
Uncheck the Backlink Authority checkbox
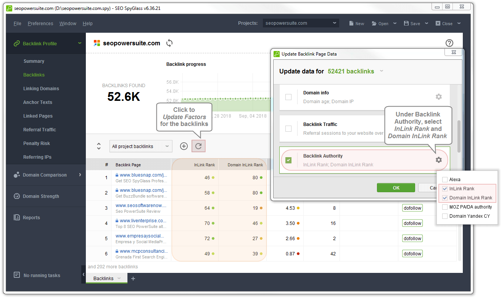pyautogui.click(x=288, y=160)
